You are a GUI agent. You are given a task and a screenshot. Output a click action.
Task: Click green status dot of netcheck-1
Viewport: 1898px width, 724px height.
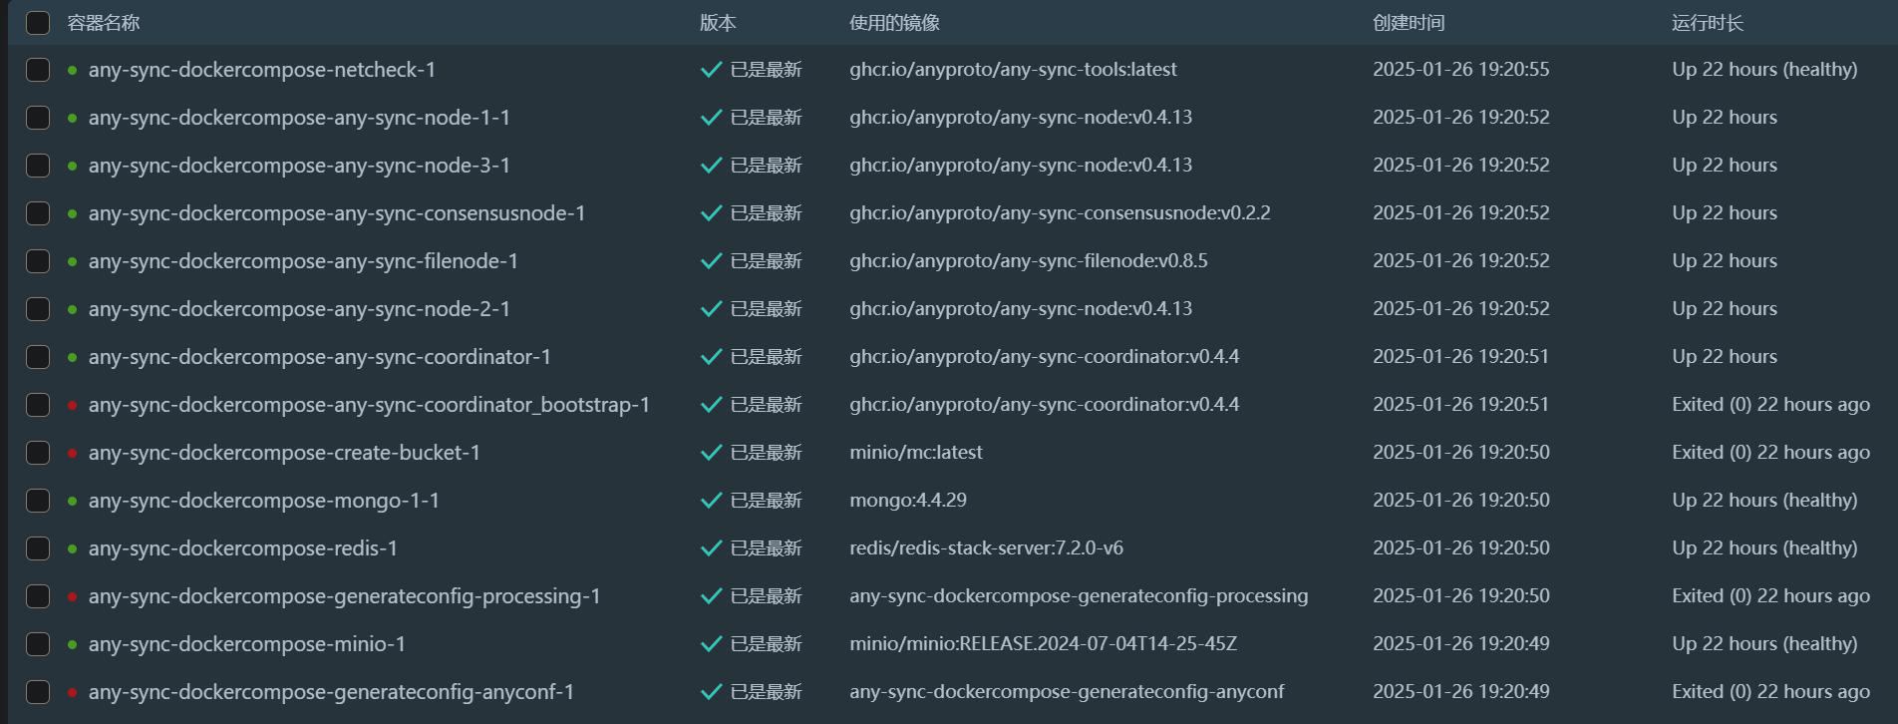click(x=73, y=71)
